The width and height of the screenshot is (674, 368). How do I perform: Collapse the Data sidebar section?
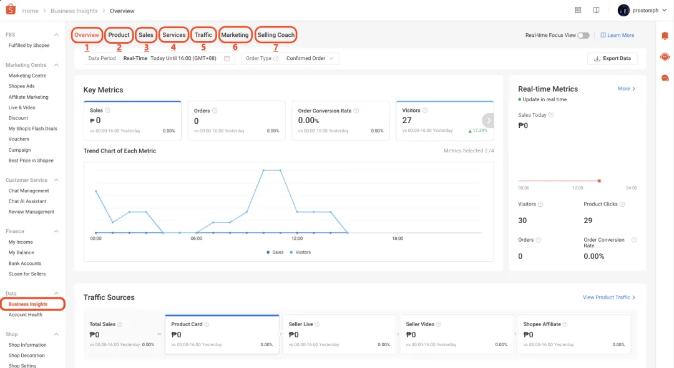click(56, 294)
